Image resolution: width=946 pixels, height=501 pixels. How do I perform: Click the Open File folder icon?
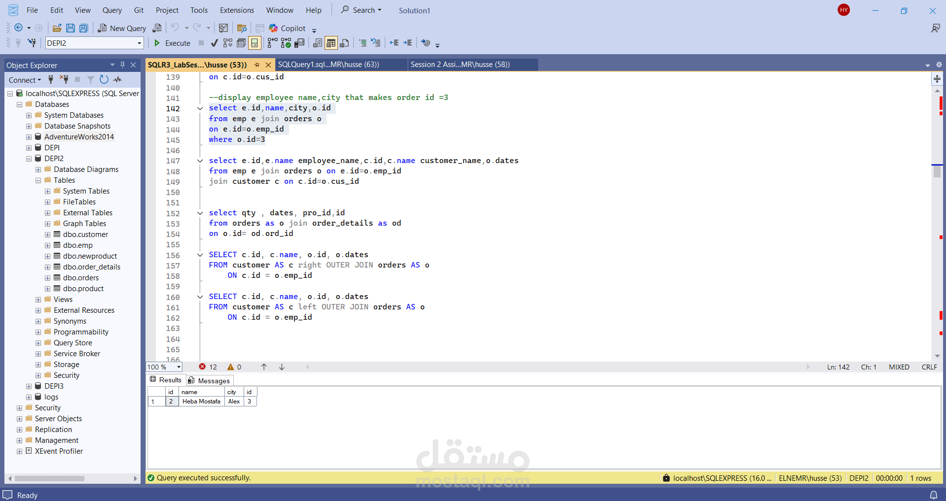(x=57, y=28)
